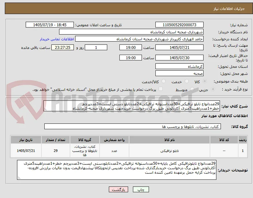This screenshot has height=198, width=253.
Task: Click the table date cell 1405/07/21
Action: 26,151
